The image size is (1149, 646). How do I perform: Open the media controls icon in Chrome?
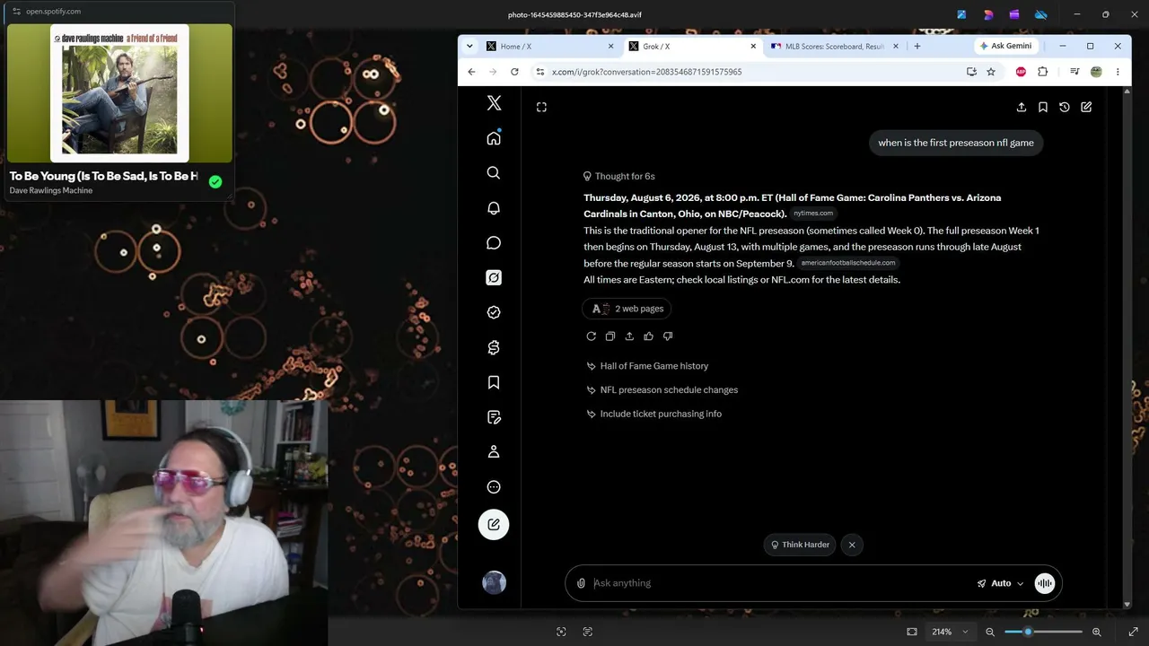tap(1074, 72)
